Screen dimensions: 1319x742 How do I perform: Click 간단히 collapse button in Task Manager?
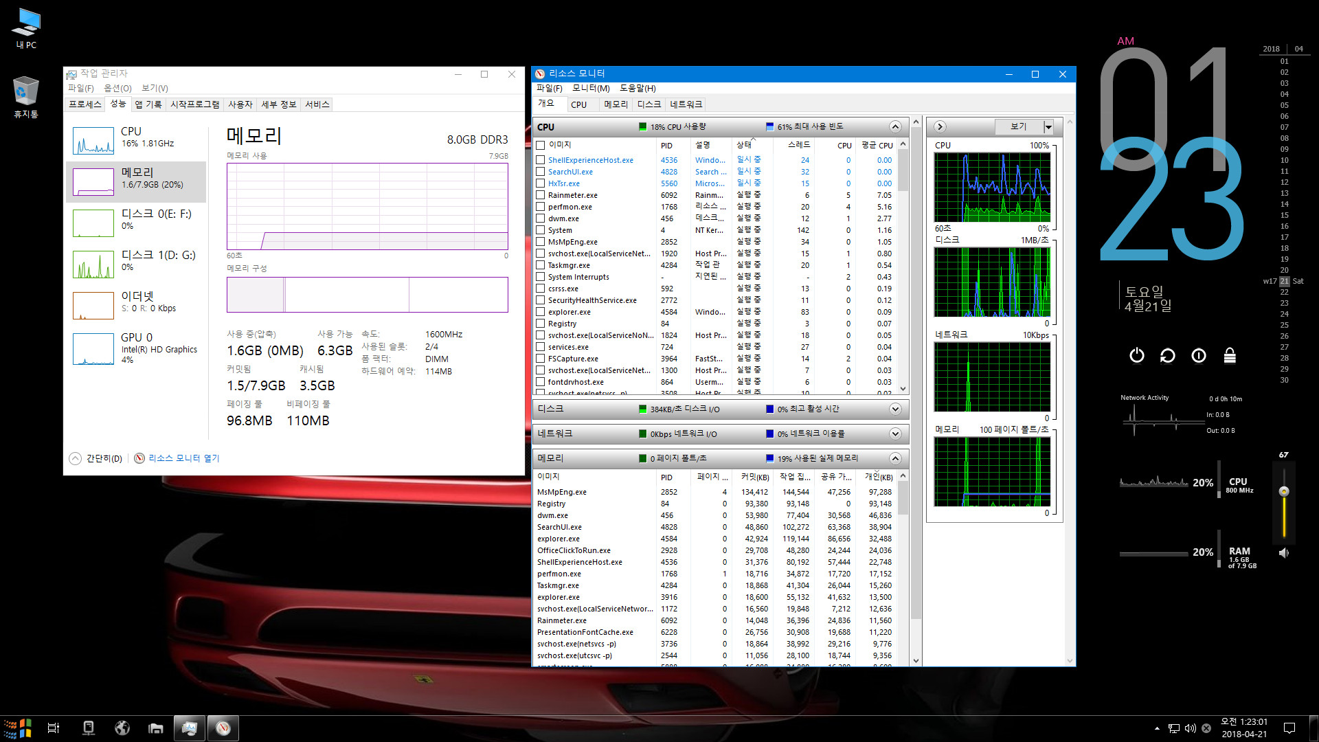95,458
